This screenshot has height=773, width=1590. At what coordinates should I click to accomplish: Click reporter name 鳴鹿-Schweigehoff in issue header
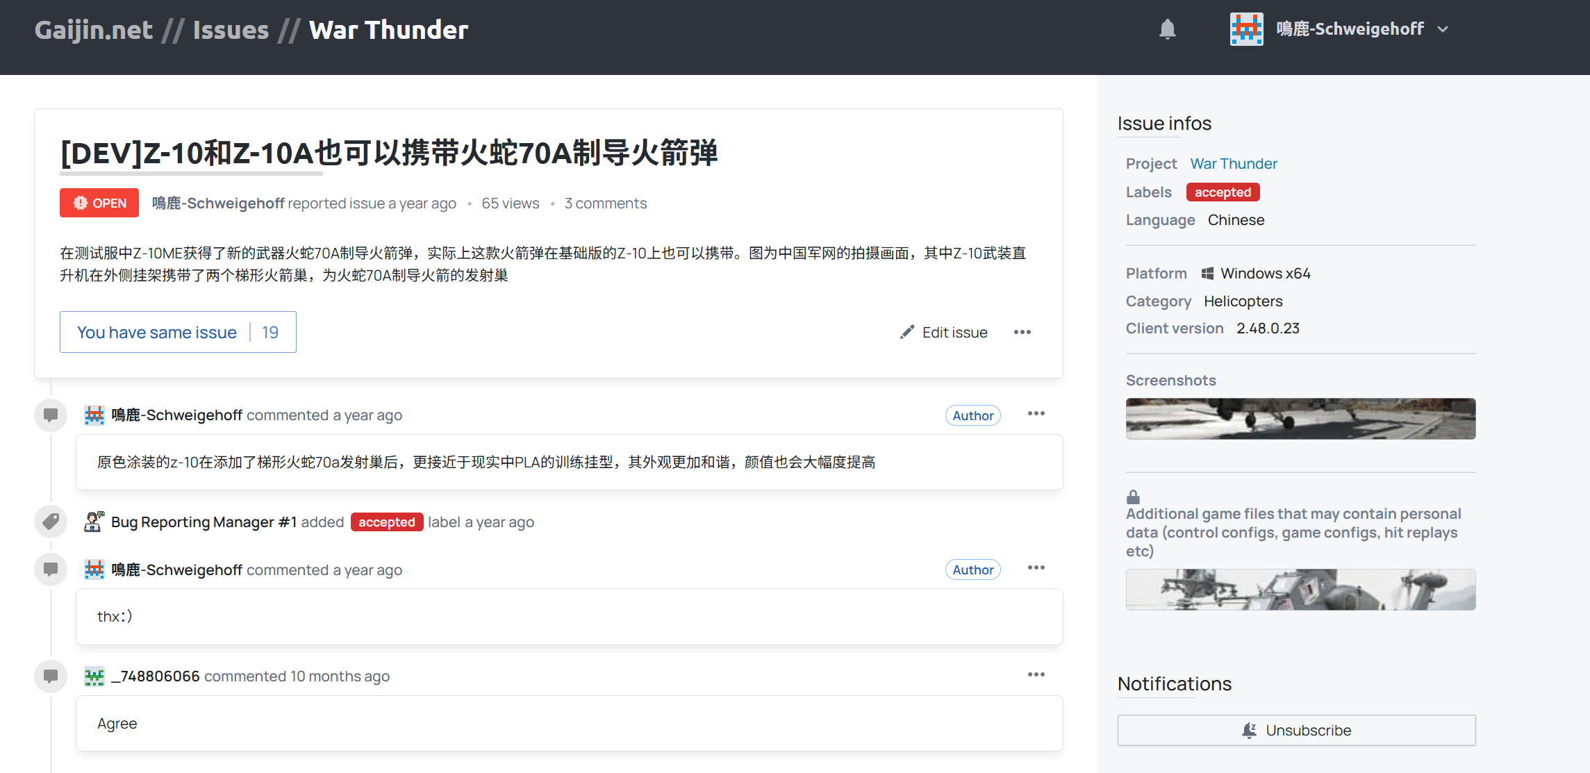218,203
